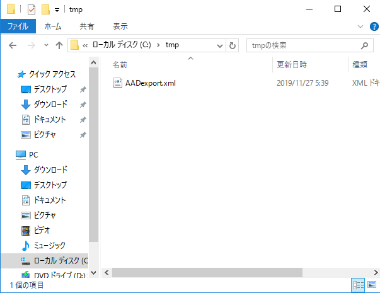Viewport: 380px width, 293px height.
Task: Click the New folder icon in the quick access toolbar
Action: [45, 9]
